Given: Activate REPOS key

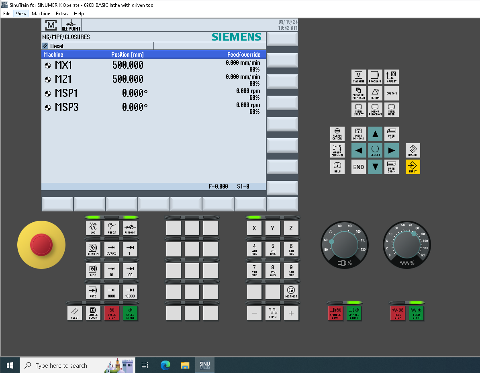Looking at the screenshot, I should (112, 228).
